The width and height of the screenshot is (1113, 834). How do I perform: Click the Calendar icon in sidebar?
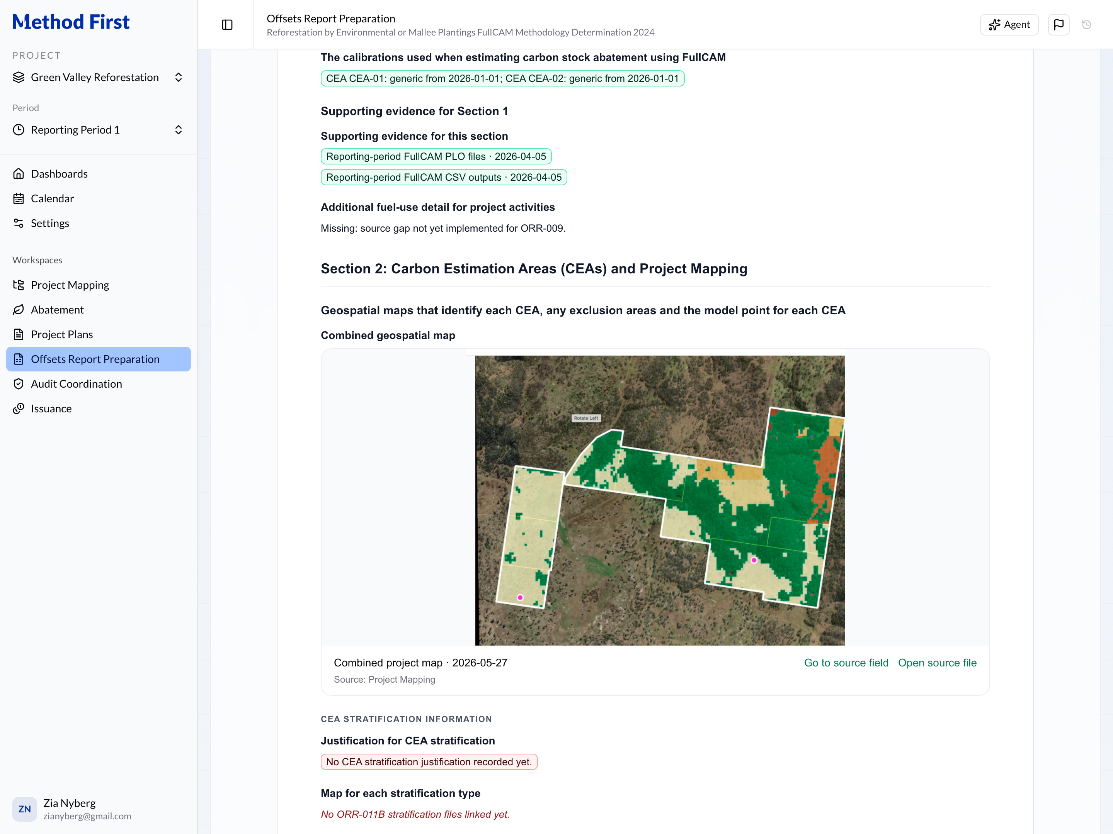[19, 198]
